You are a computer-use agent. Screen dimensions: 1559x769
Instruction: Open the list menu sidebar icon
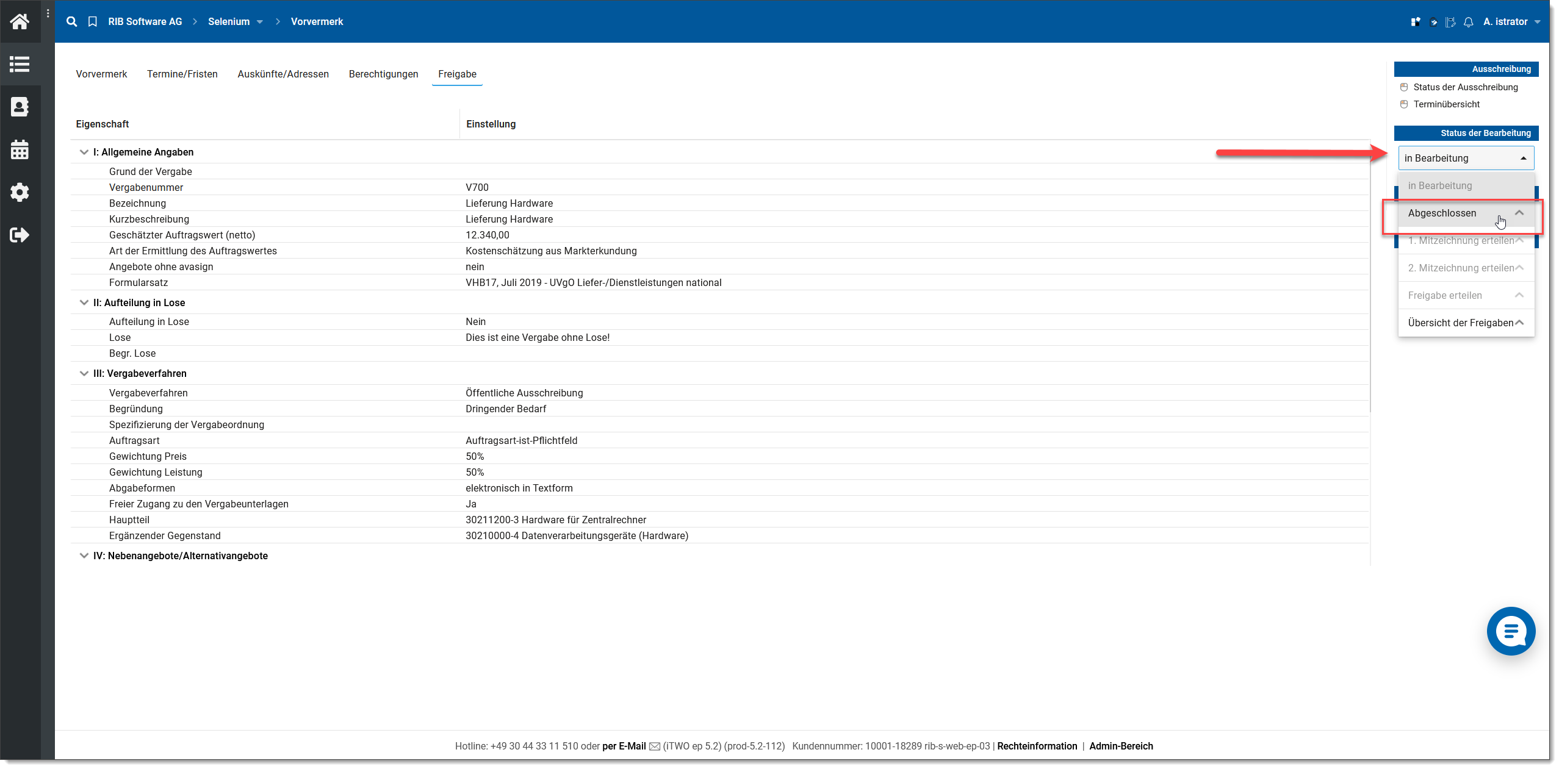pos(20,64)
